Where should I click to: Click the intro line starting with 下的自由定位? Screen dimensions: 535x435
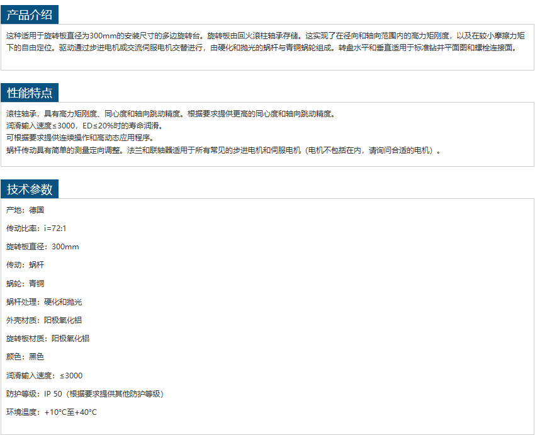point(261,47)
